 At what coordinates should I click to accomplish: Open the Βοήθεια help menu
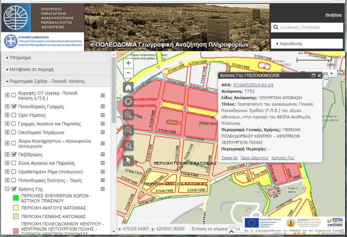pos(334,15)
